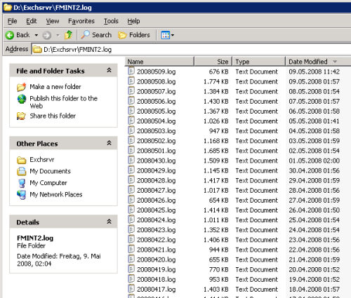The width and height of the screenshot is (351, 298).
Task: Select file name 20080417.log
Action: [156, 290]
